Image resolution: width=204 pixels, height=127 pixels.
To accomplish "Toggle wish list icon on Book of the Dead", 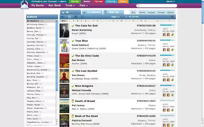I will click(x=73, y=116).
